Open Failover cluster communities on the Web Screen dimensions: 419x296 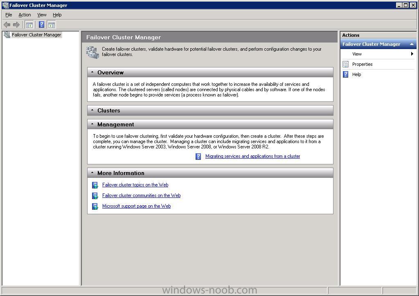point(141,196)
